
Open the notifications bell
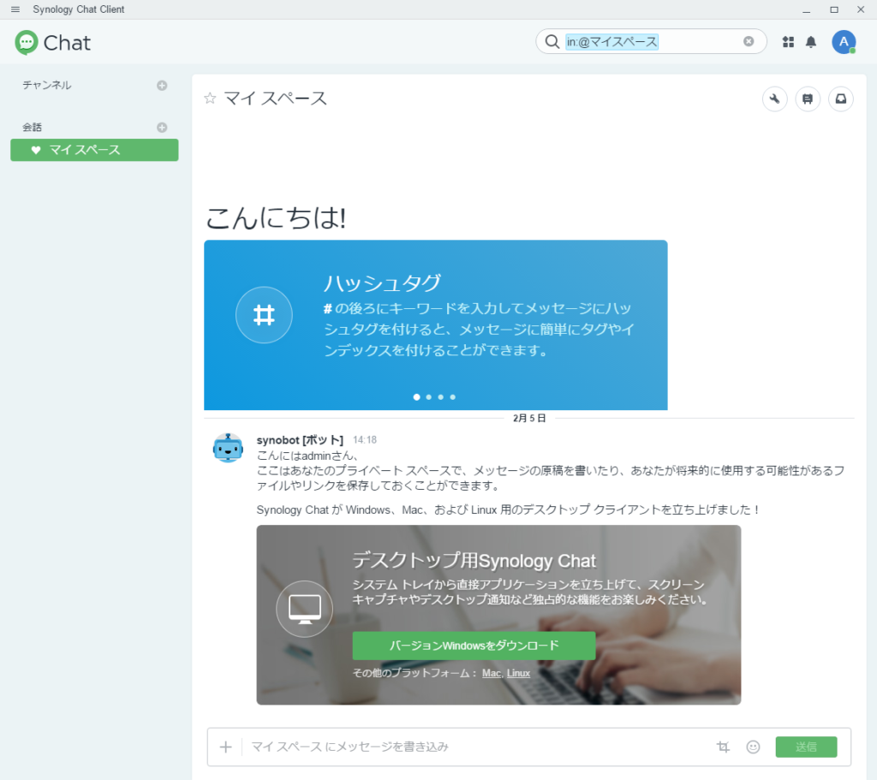pos(811,41)
